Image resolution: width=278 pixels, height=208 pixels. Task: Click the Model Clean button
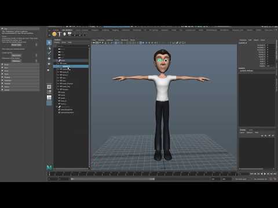(x=16, y=45)
